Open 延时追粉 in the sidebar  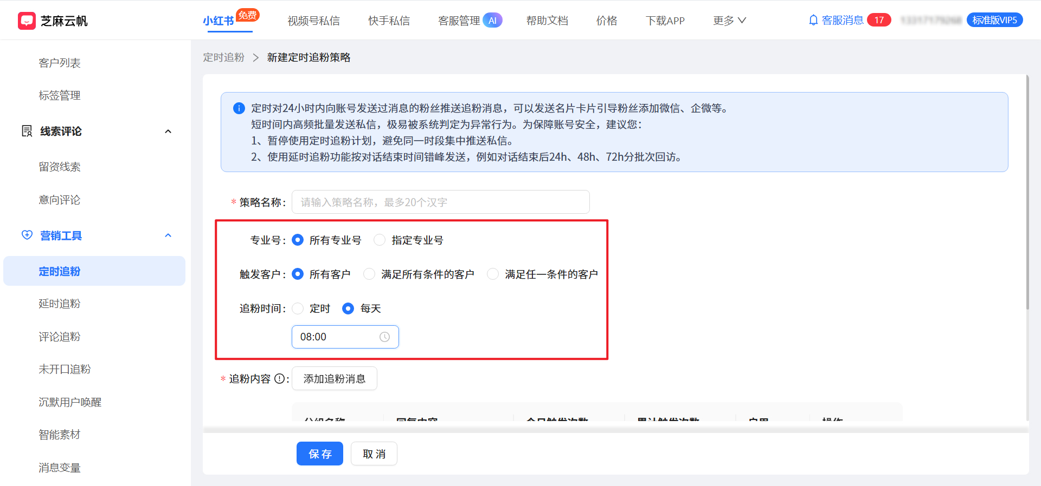tap(60, 304)
